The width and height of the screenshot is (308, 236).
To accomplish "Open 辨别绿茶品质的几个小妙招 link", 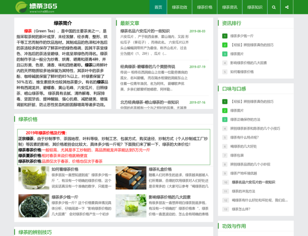I will (x=250, y=164).
